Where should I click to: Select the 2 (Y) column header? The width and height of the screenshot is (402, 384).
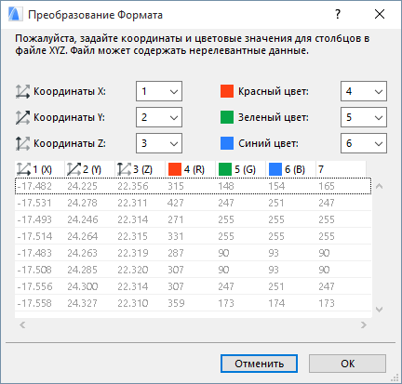coord(90,169)
